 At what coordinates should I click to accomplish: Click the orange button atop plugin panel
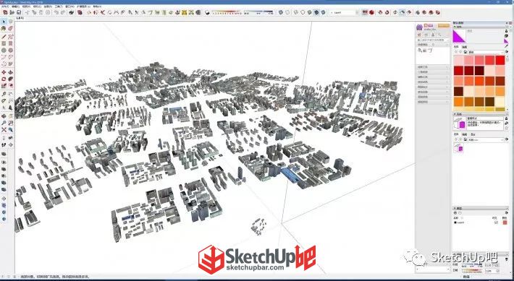(x=444, y=25)
